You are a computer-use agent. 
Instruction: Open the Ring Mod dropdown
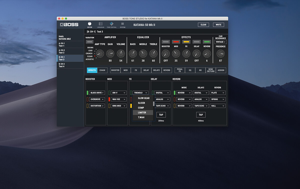119,106
